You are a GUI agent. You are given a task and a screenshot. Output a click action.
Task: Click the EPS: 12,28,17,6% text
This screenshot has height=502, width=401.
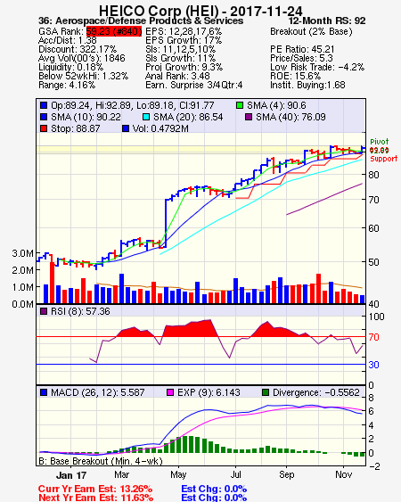[184, 31]
